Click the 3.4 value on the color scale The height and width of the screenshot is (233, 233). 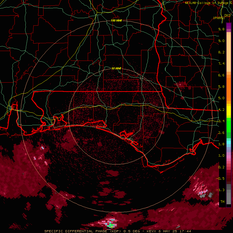(x=221, y=121)
